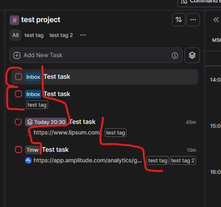Open the project more options menu
The width and height of the screenshot is (221, 207).
[x=193, y=20]
